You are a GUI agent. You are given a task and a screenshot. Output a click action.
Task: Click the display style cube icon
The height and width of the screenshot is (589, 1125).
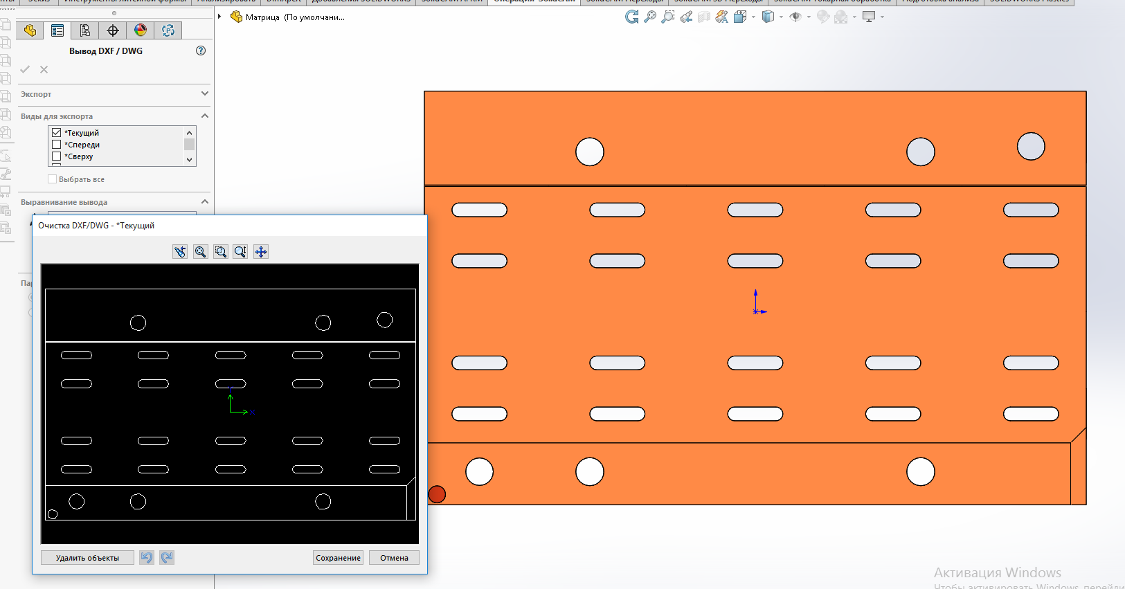point(768,17)
